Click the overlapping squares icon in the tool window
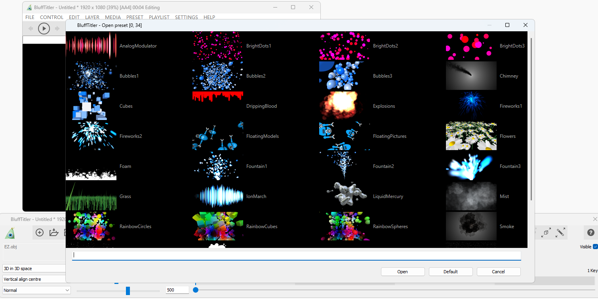Image resolution: width=598 pixels, height=299 pixels. [546, 233]
